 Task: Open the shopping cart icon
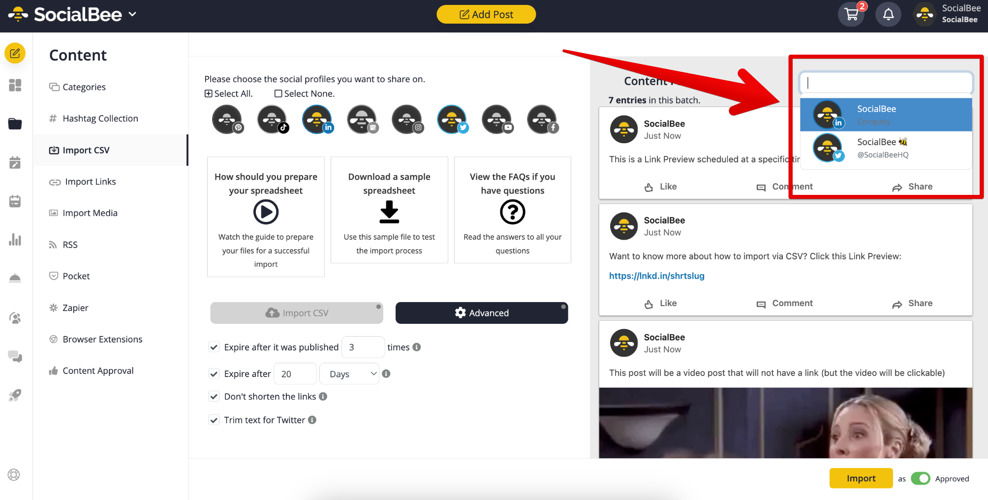coord(851,14)
